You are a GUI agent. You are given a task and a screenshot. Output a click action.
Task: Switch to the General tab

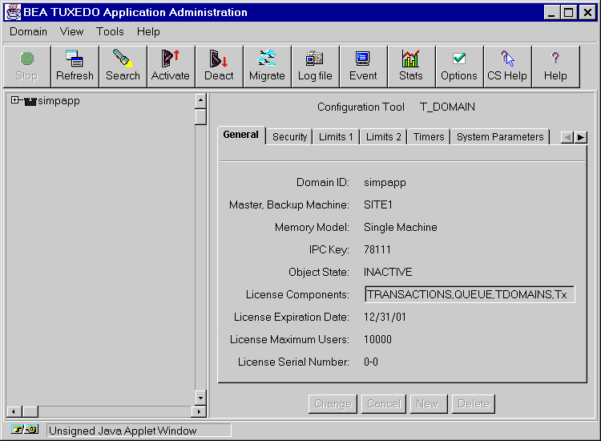pos(240,135)
